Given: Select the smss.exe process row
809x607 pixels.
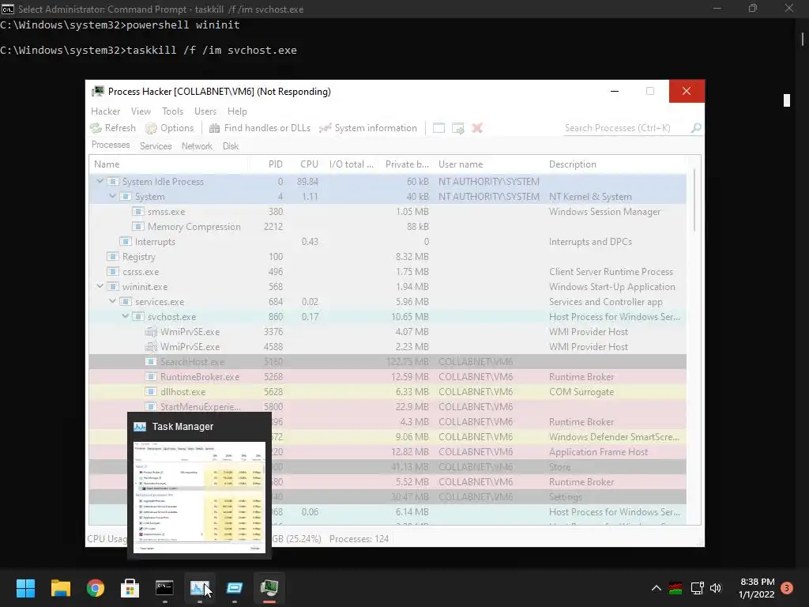Looking at the screenshot, I should coord(387,212).
